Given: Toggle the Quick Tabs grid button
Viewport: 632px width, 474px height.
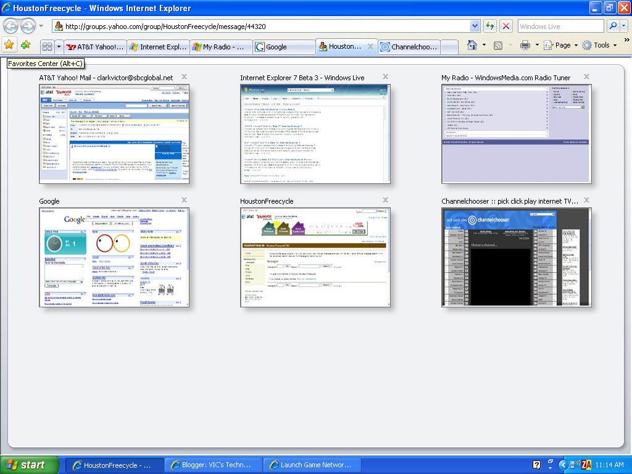Looking at the screenshot, I should click(47, 47).
